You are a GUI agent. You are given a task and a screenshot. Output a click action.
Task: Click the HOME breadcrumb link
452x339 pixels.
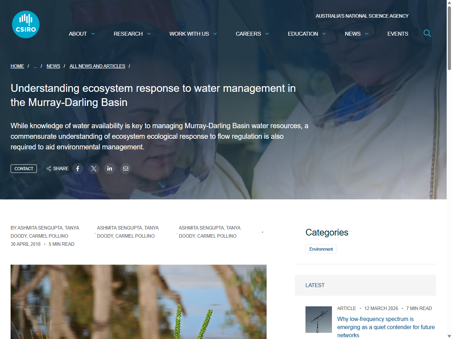tap(17, 66)
